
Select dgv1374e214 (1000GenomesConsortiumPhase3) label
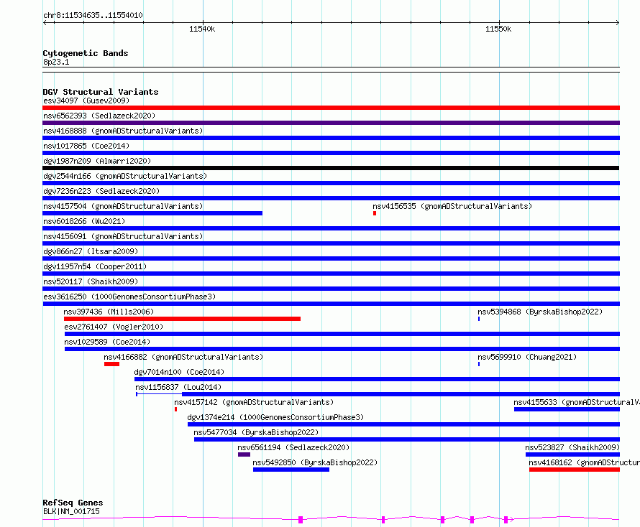275,417
